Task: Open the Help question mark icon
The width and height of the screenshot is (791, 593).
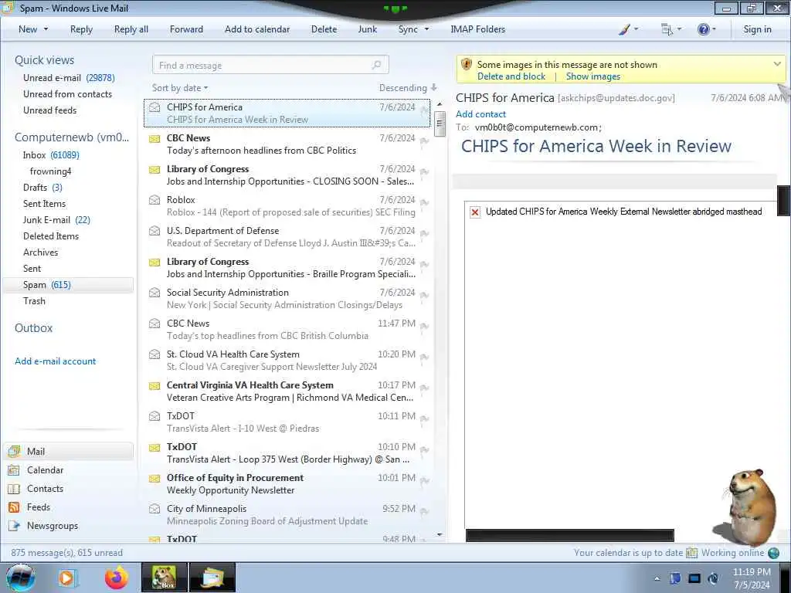Action: tap(703, 29)
